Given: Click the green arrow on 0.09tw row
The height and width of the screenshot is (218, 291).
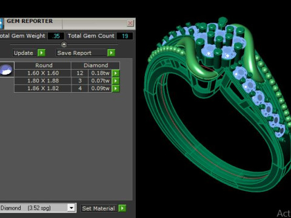Looking at the screenshot, I should 116,88.
